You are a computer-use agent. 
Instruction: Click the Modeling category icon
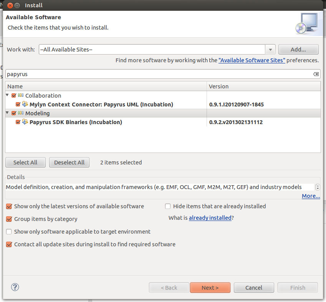21,113
